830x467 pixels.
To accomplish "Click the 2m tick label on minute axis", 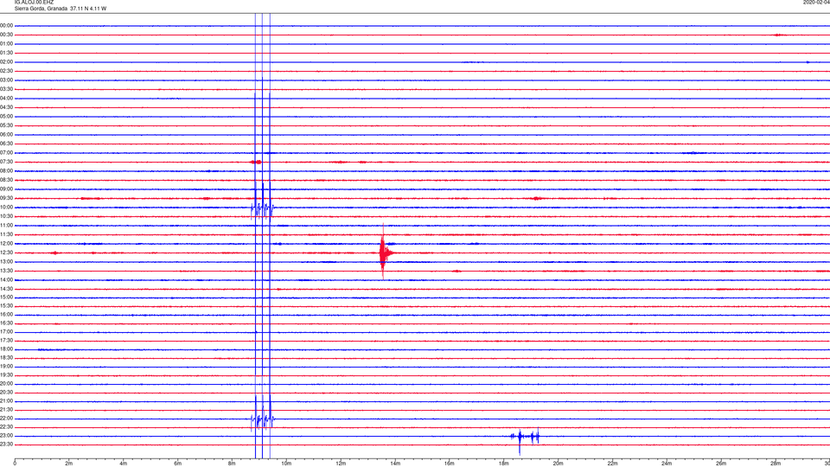I will point(69,464).
